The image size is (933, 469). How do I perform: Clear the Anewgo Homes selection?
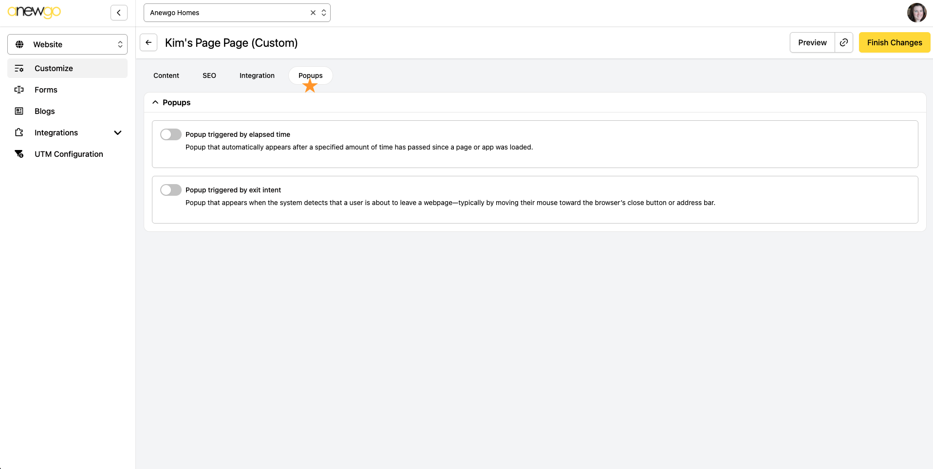[x=313, y=13]
